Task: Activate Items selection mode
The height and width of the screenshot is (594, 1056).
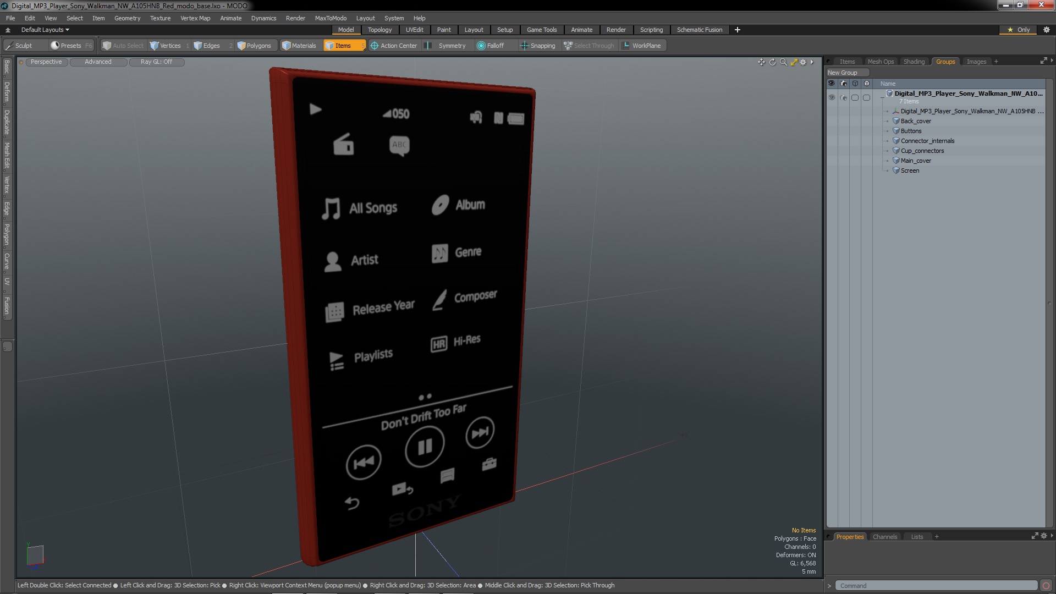Action: 344,46
